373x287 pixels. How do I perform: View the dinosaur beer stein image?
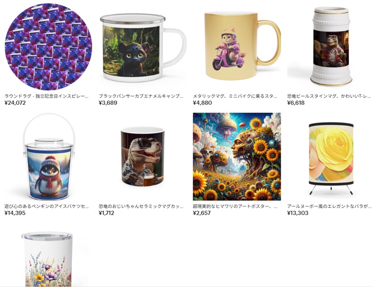[331, 47]
